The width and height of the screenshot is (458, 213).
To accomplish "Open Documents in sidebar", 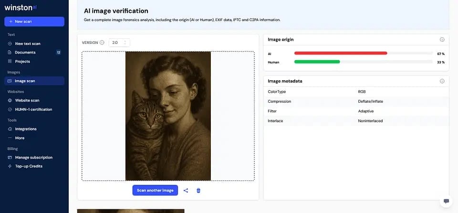I will pyautogui.click(x=25, y=53).
